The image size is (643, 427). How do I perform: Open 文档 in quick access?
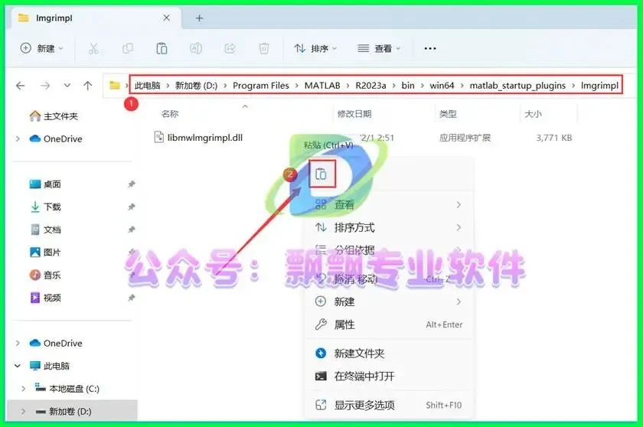[45, 230]
